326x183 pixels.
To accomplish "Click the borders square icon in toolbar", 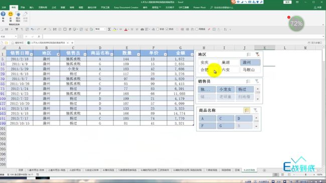I will 65,29.
